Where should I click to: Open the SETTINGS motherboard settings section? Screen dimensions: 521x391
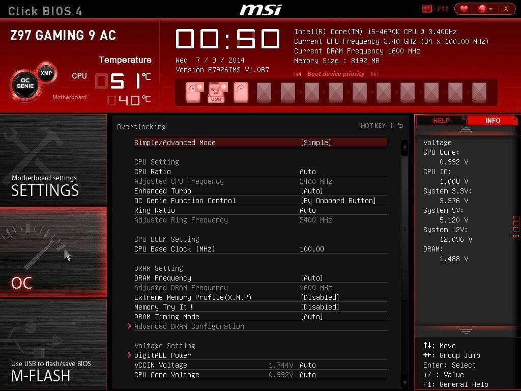(53, 160)
